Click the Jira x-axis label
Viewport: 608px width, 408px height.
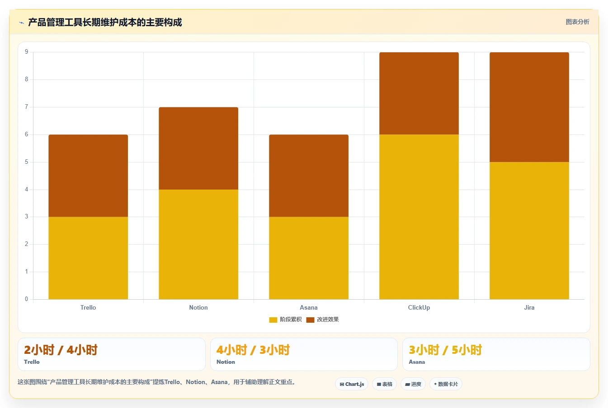coord(529,307)
